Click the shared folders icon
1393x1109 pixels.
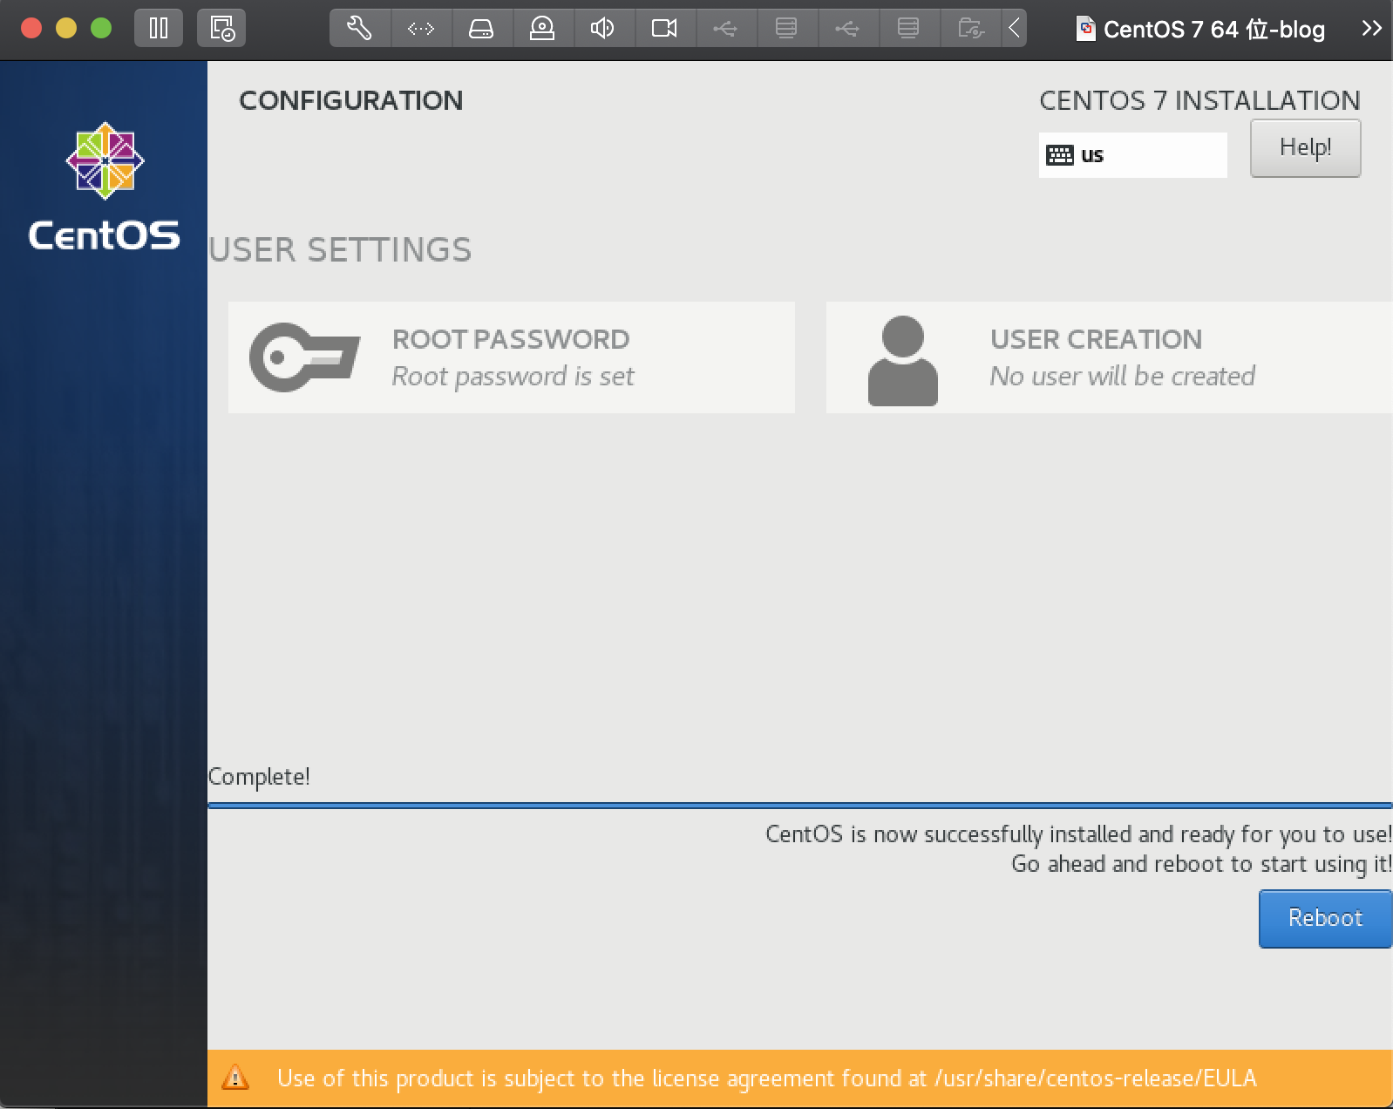point(970,29)
